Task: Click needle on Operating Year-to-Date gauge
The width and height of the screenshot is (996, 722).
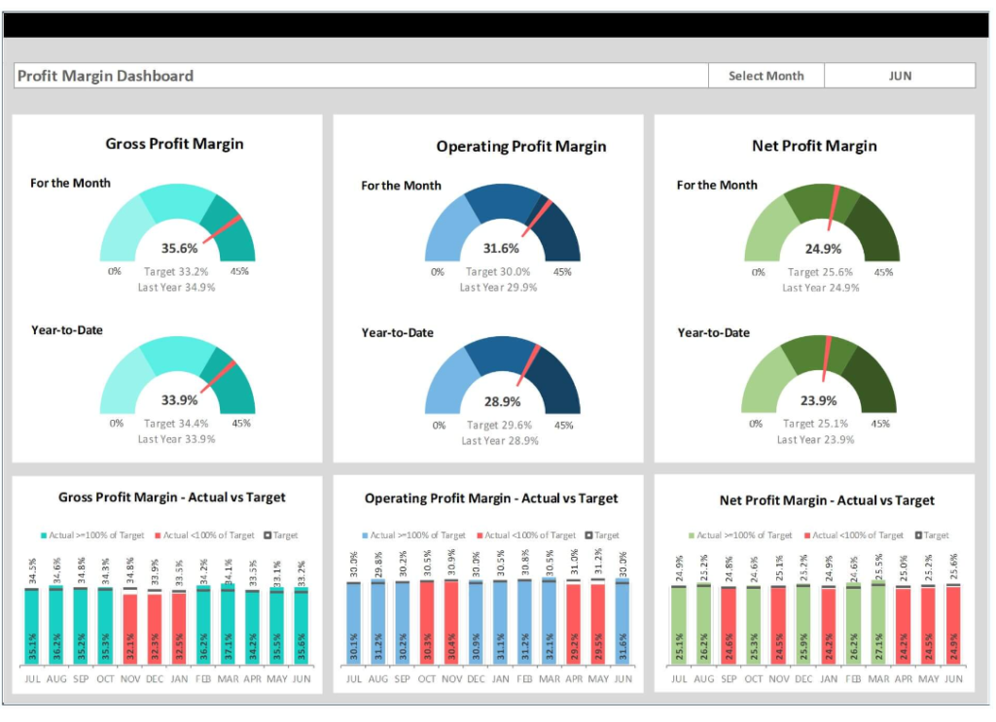Action: coord(531,363)
